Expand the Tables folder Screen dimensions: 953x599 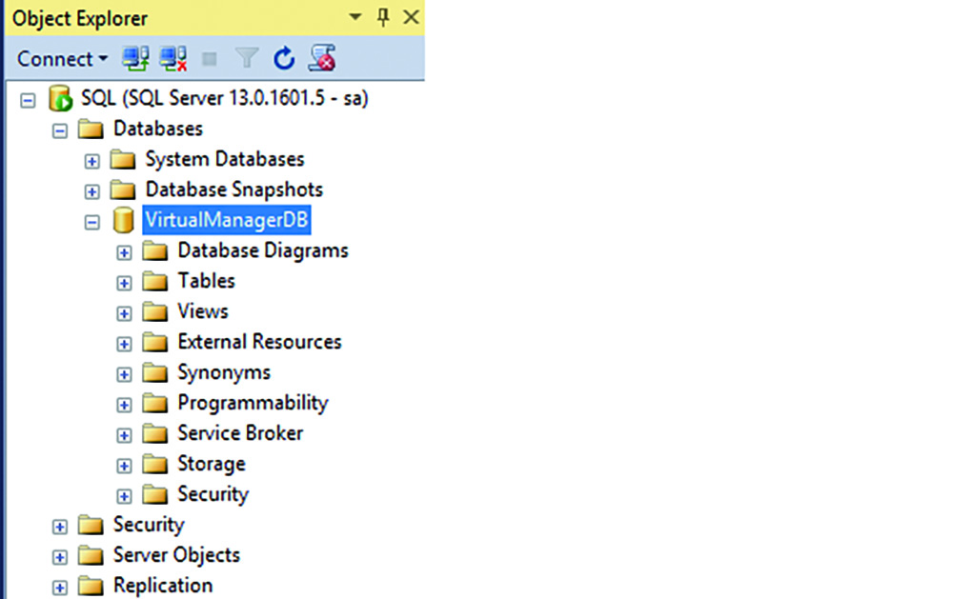[x=124, y=283]
